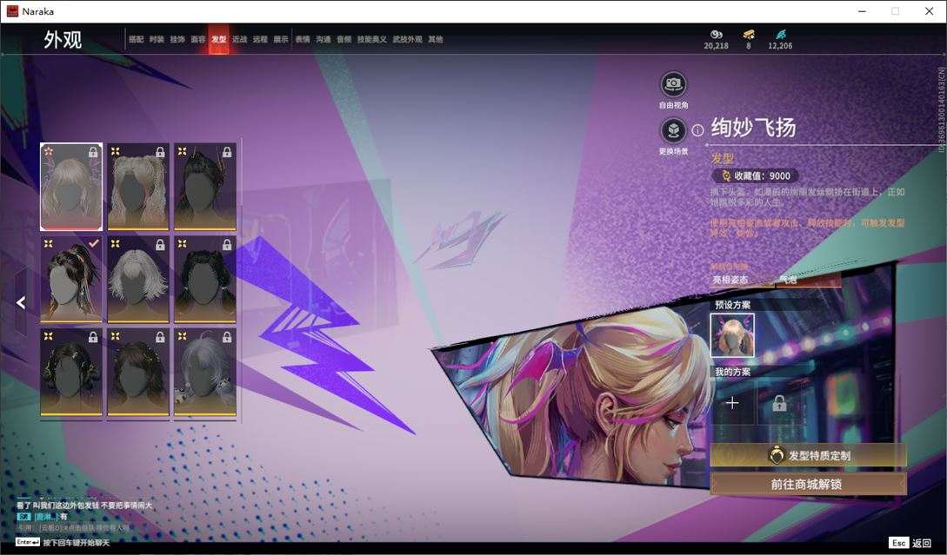Switch to the 近战 tab
Screen dimensions: 947x555
click(240, 39)
